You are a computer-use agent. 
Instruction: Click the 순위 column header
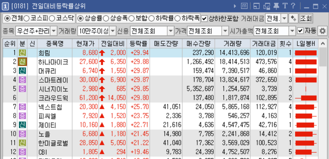[x=10, y=44]
